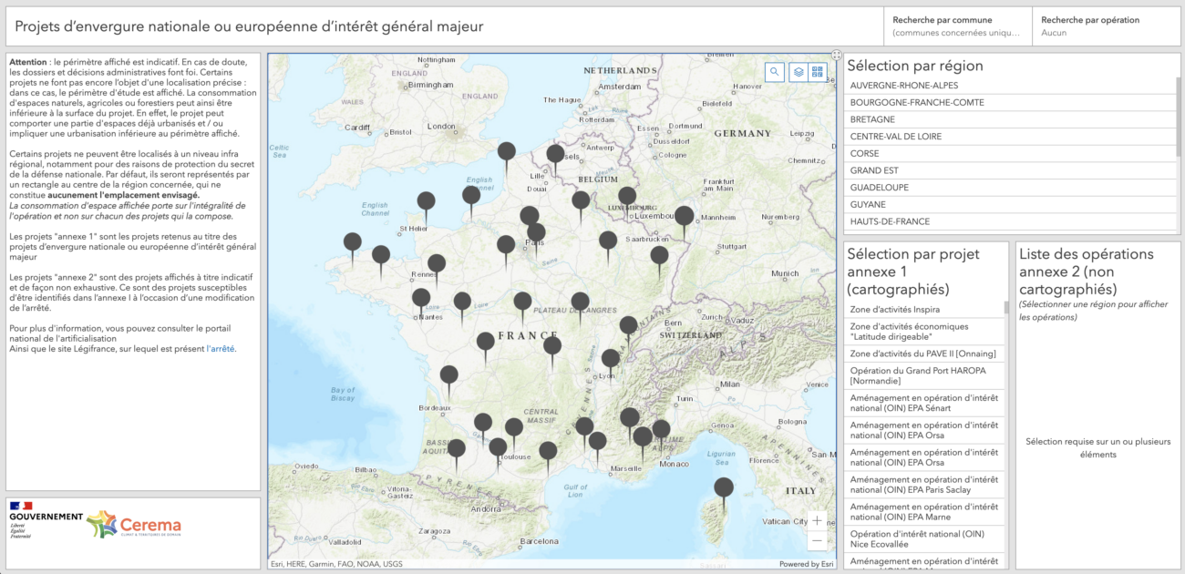This screenshot has width=1185, height=574.
Task: Select region CORSE
Action: (1010, 154)
